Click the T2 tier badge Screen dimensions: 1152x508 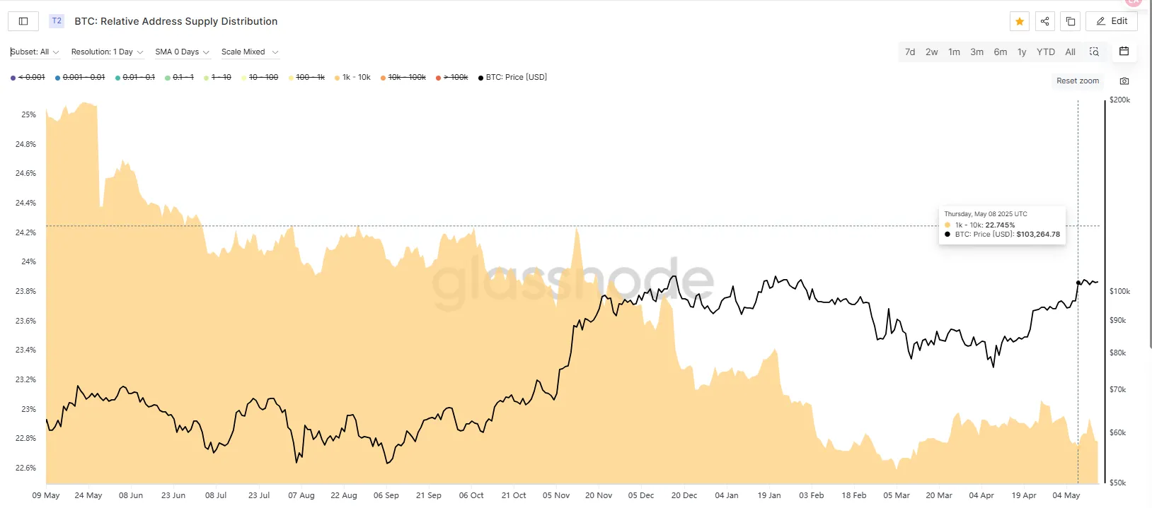(x=57, y=21)
